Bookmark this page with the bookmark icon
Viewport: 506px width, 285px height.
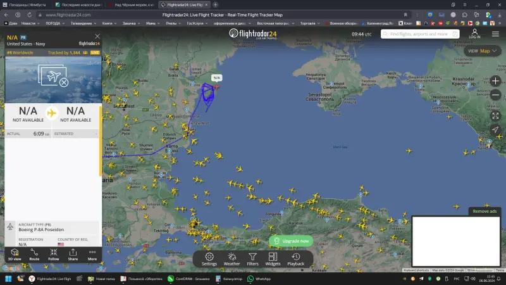click(x=405, y=15)
